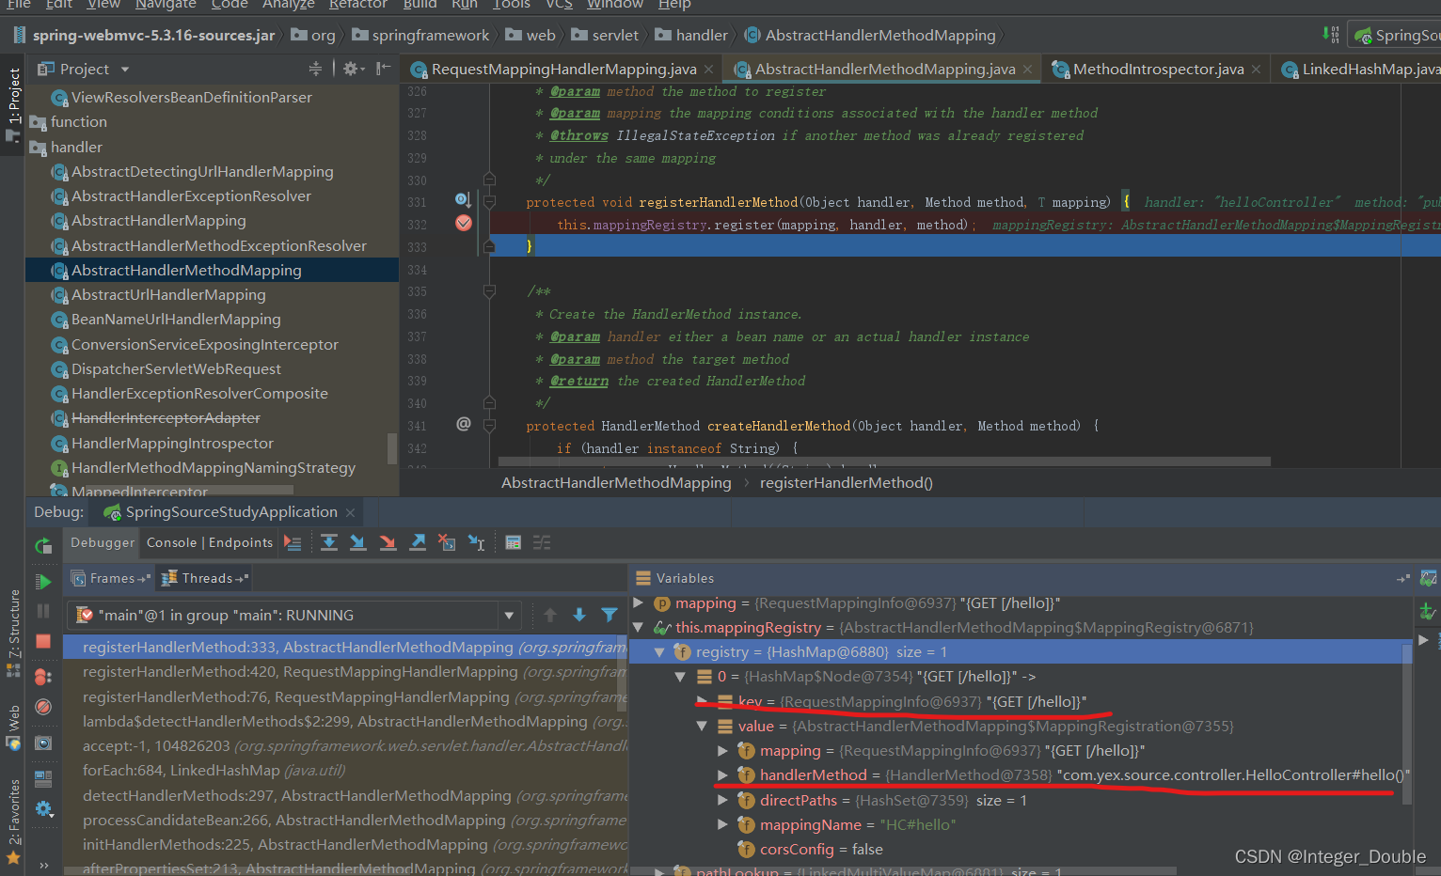1441x876 pixels.
Task: Close AbstractHandlerMethodMapping.java editor tab
Action: tap(1027, 70)
